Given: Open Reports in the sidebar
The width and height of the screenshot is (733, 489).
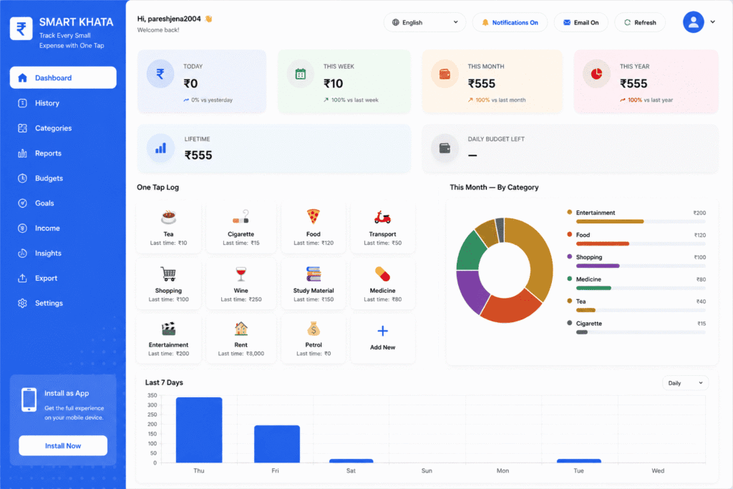Looking at the screenshot, I should click(63, 153).
